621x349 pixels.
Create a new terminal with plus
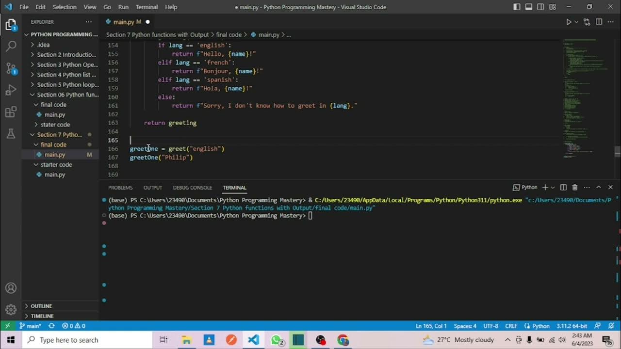tap(545, 188)
